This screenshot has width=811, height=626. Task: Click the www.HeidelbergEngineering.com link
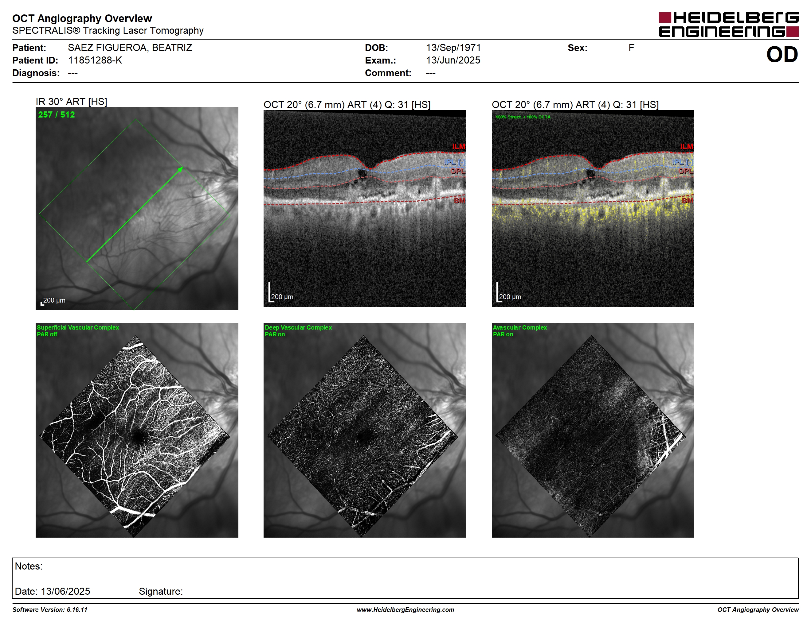(405, 610)
